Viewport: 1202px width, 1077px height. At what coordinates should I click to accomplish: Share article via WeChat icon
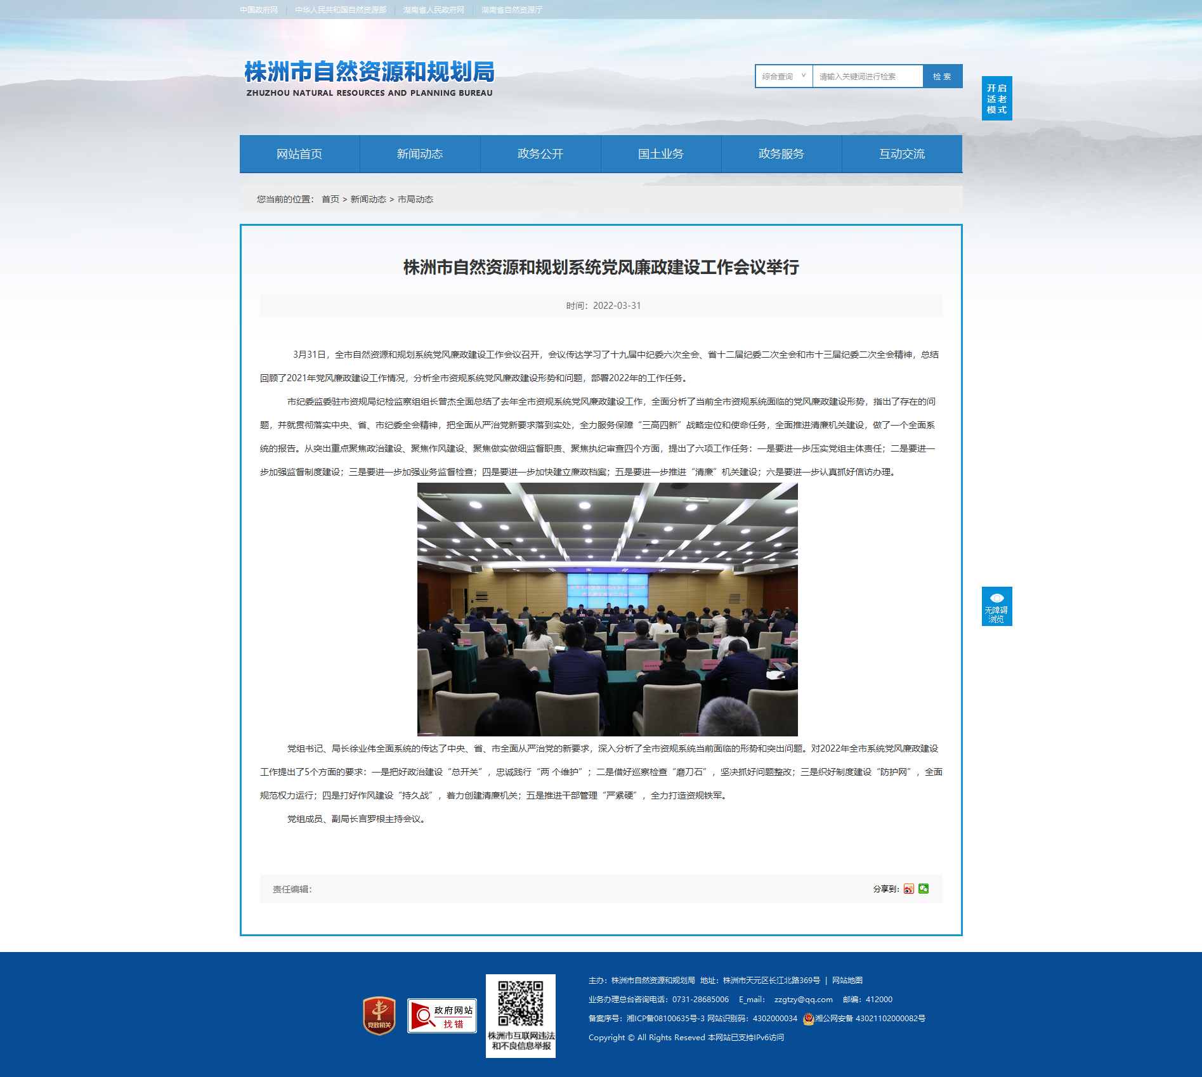(924, 889)
